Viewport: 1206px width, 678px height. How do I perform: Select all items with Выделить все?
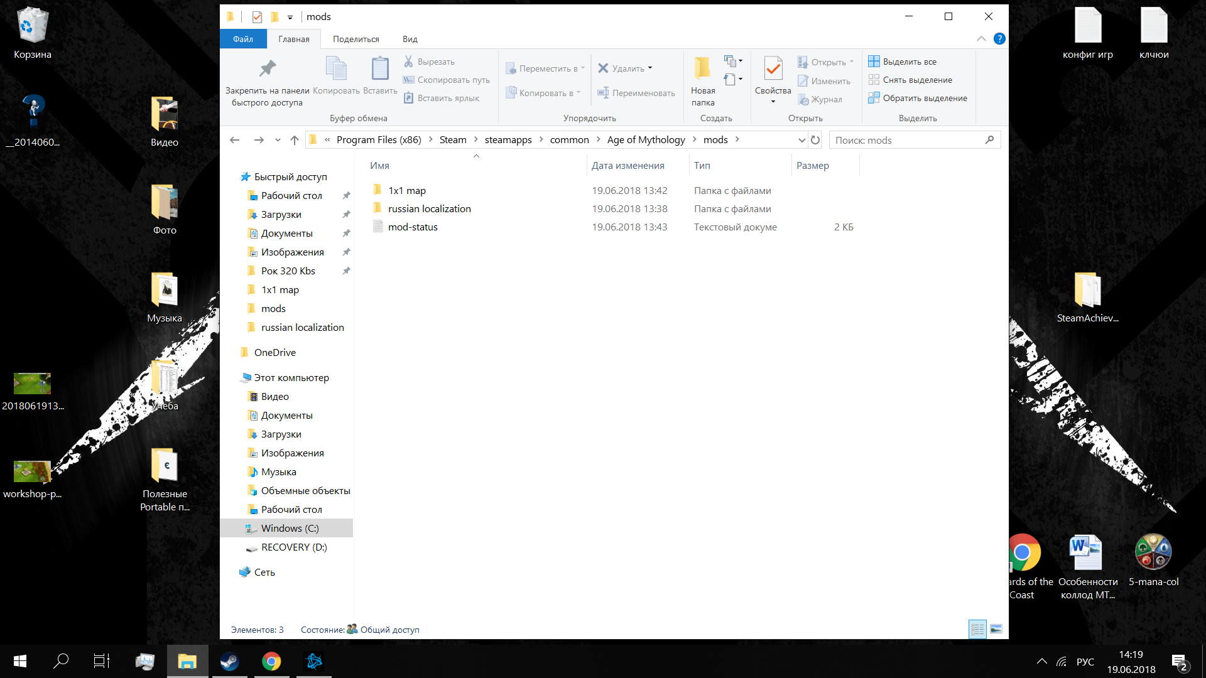point(902,62)
